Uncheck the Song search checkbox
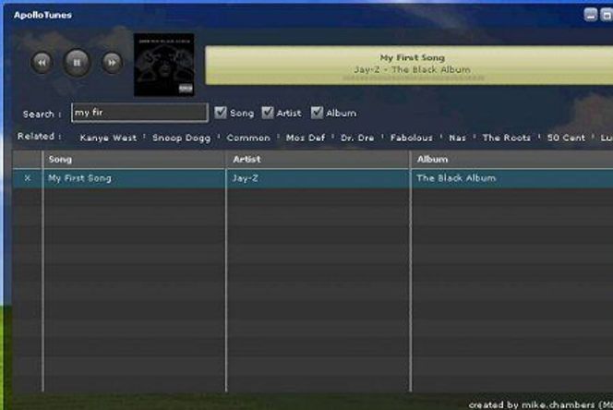 click(x=221, y=113)
